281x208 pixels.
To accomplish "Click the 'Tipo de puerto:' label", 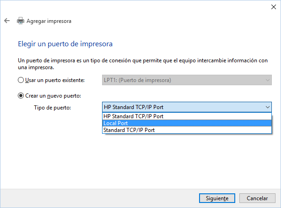I will pos(53,108).
